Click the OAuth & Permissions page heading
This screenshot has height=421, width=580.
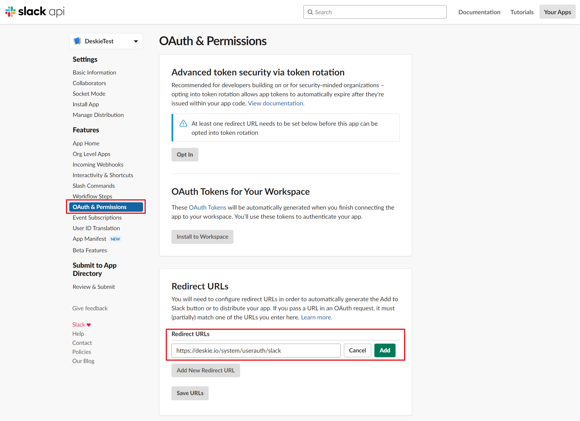pyautogui.click(x=213, y=41)
